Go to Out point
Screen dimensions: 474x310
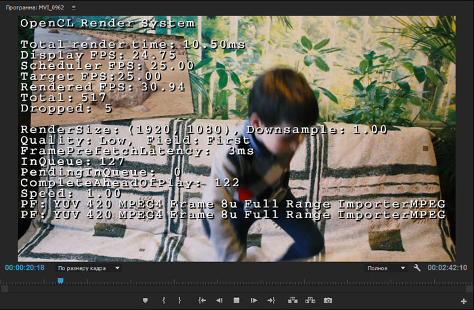(x=271, y=301)
